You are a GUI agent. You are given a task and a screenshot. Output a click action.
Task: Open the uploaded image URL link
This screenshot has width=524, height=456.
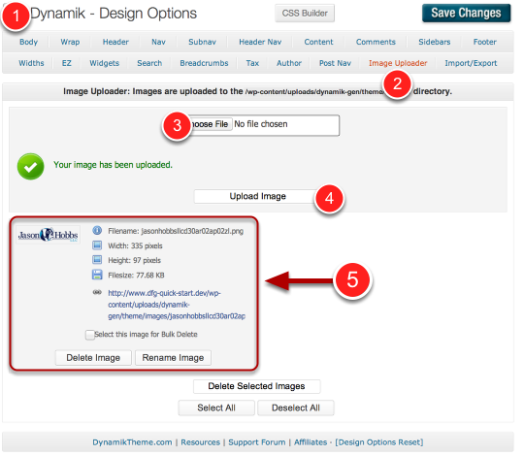(177, 305)
